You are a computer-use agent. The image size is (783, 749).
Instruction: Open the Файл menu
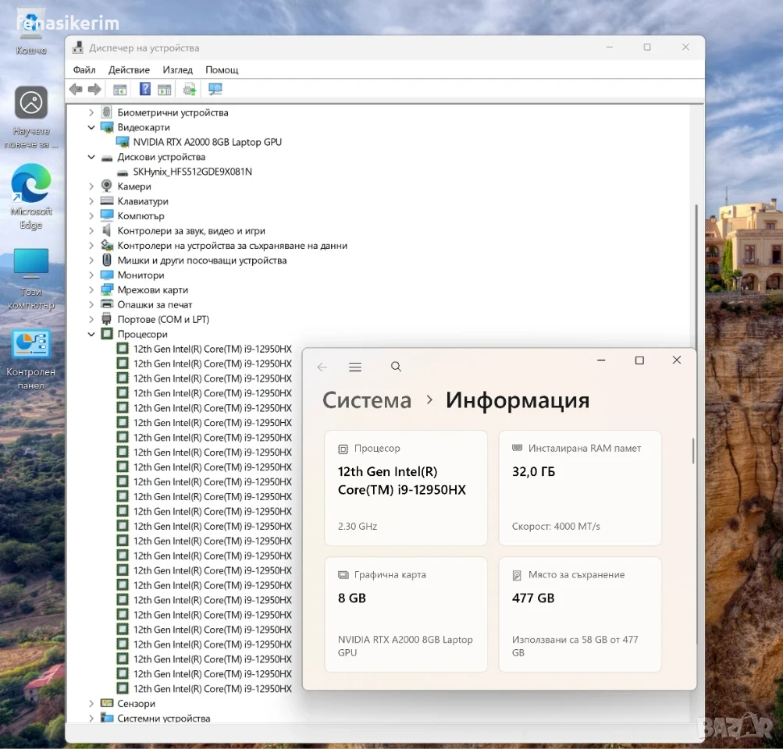(84, 70)
